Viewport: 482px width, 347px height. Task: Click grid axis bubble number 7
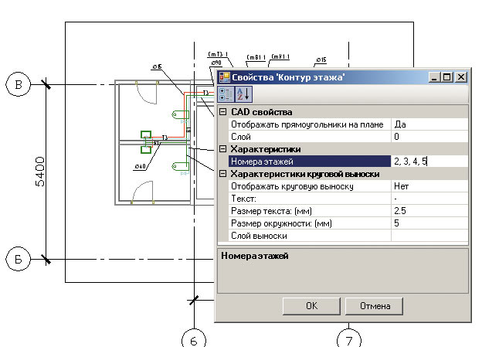pyautogui.click(x=349, y=338)
